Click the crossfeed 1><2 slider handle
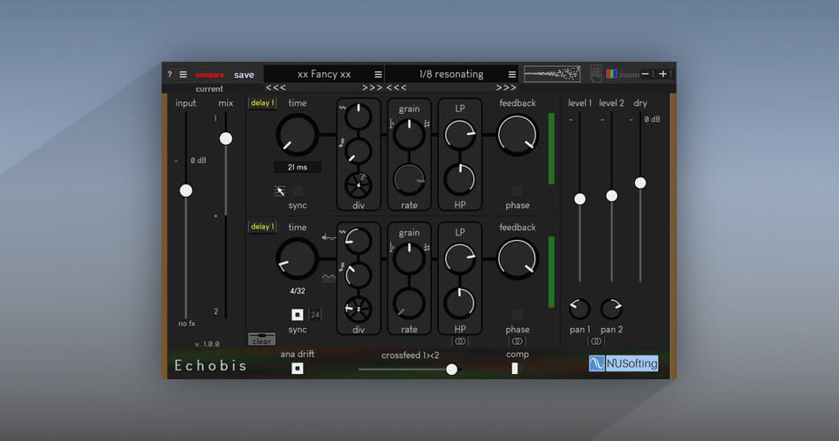This screenshot has width=839, height=441. (451, 370)
